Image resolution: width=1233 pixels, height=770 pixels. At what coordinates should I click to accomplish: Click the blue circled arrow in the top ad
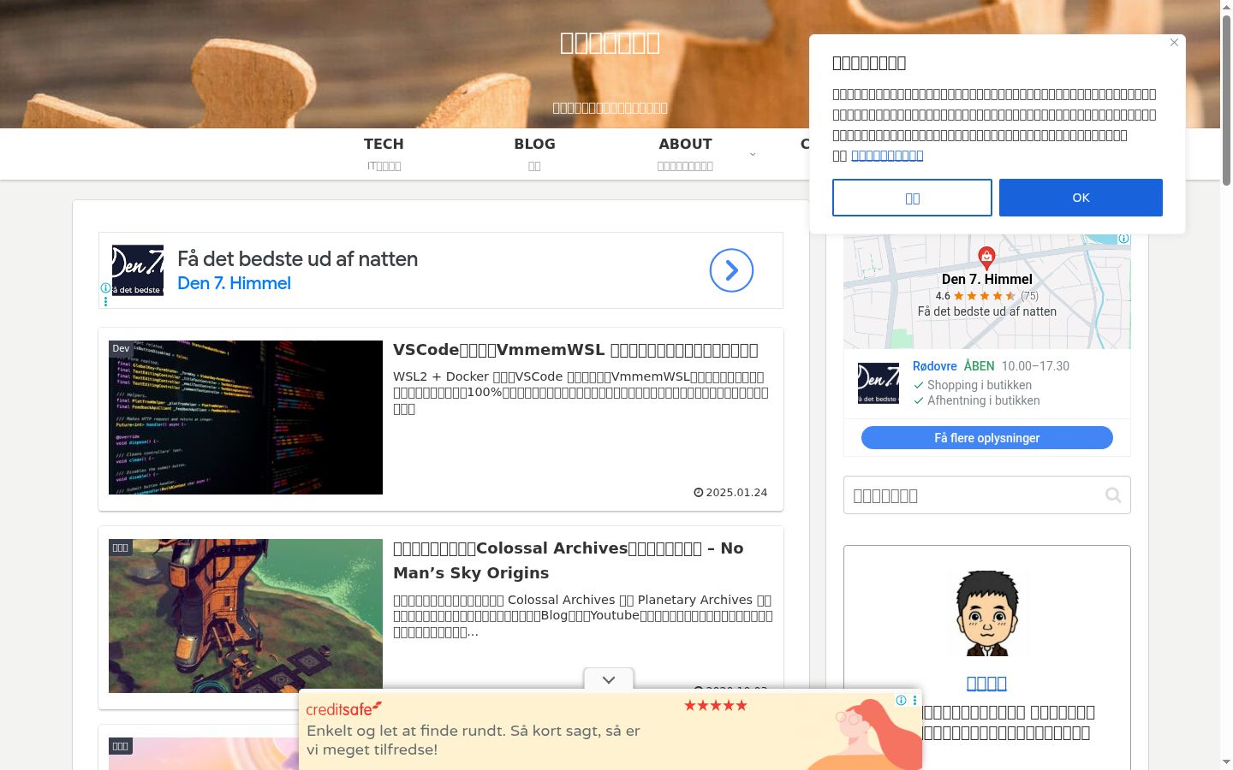(731, 270)
